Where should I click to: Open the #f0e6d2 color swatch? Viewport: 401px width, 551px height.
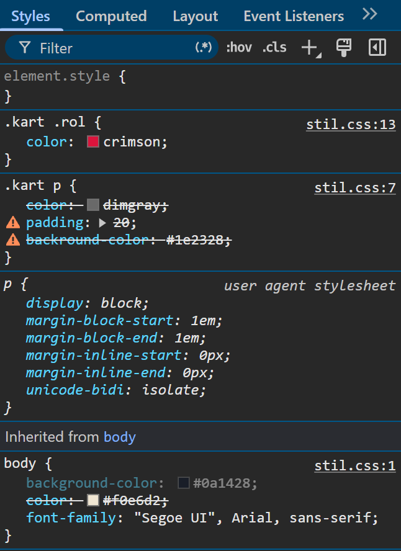coord(92,500)
